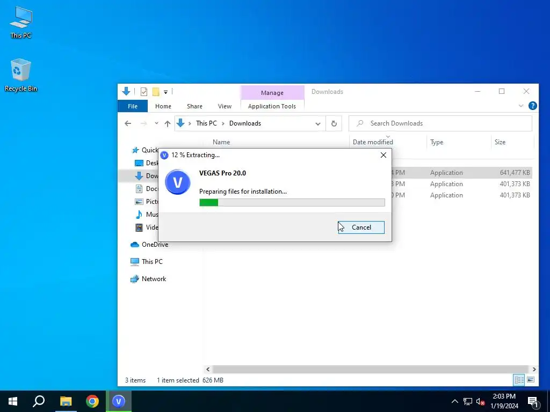Viewport: 550px width, 412px height.
Task: Open the taskbar clock and date
Action: [x=504, y=401]
